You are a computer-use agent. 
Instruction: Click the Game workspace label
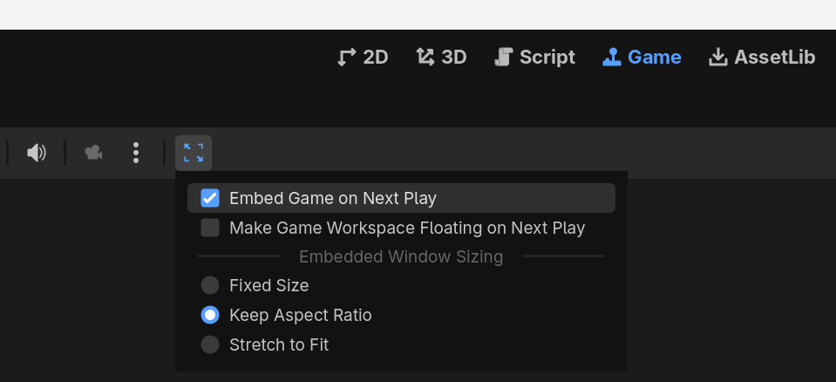point(654,58)
